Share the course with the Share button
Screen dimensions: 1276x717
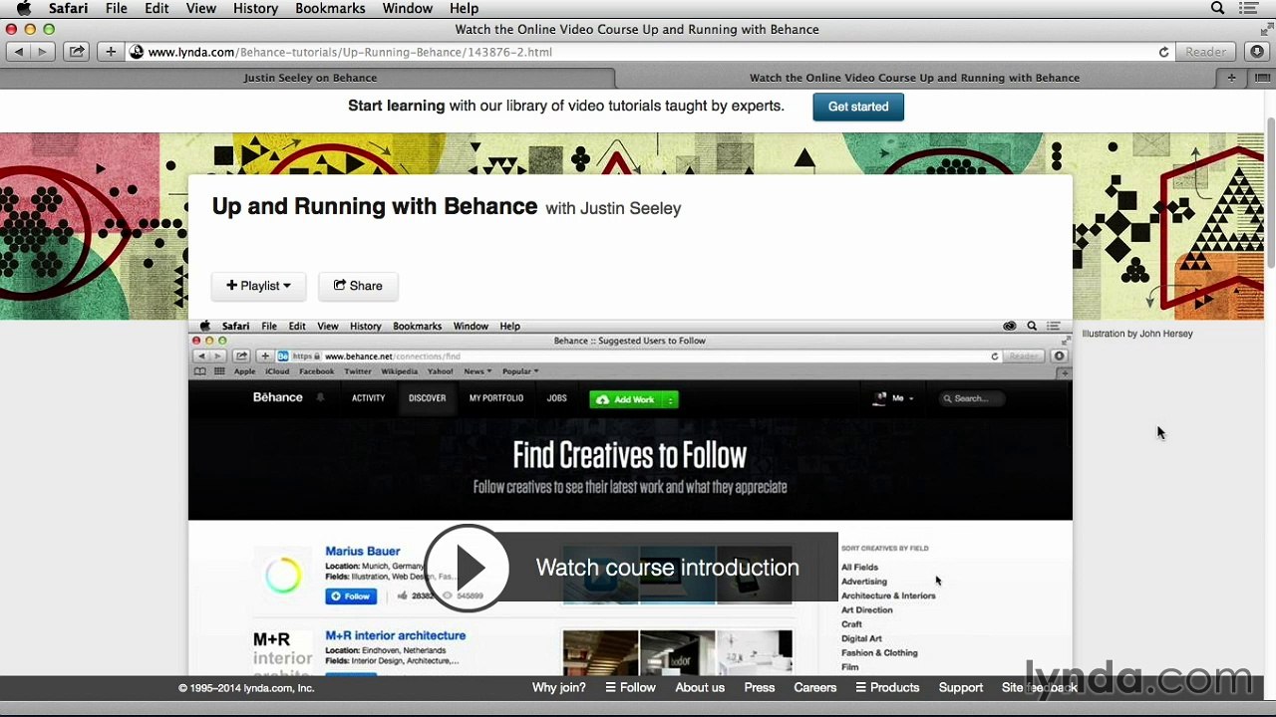[358, 286]
